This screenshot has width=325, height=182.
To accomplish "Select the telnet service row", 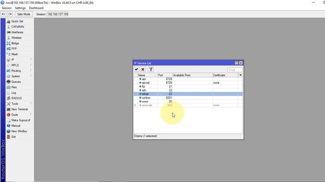I will click(x=188, y=94).
